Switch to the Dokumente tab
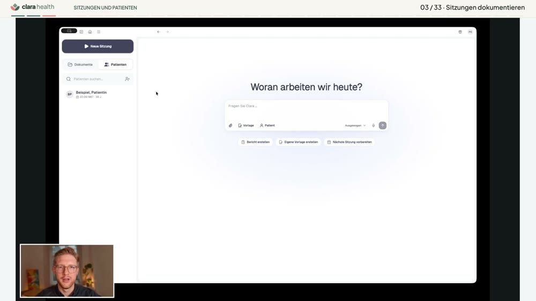 [x=80, y=65]
